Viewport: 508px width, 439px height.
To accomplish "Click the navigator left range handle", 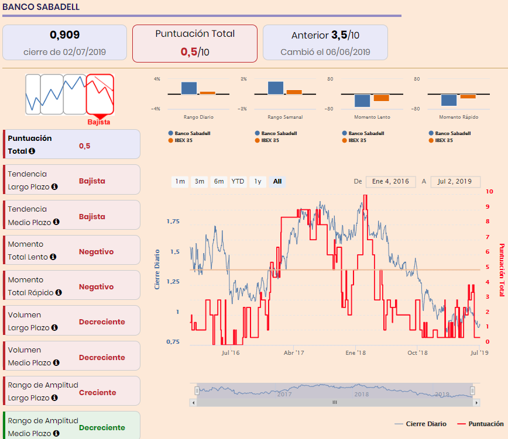I will click(x=197, y=391).
